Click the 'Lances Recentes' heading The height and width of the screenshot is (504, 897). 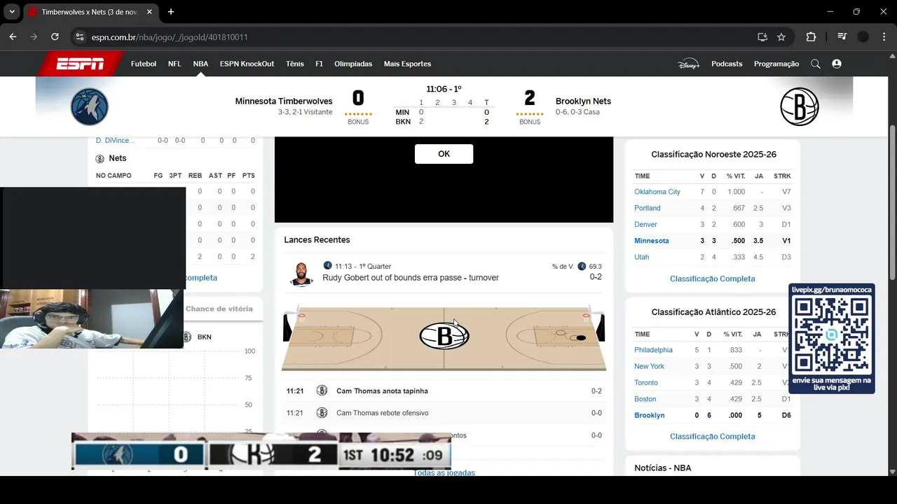(x=317, y=240)
